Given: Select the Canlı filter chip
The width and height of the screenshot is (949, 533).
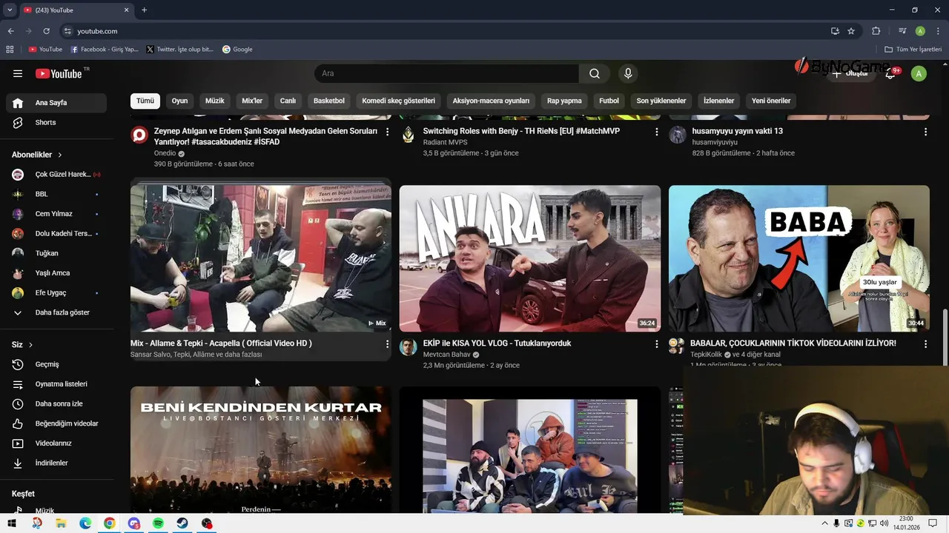Looking at the screenshot, I should (x=288, y=101).
